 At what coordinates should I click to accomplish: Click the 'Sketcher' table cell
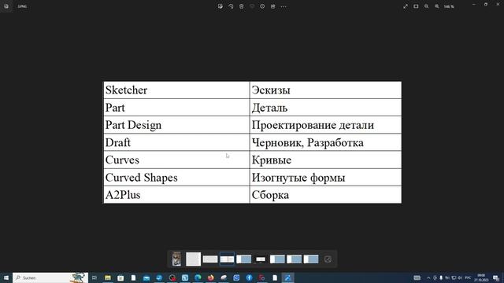click(176, 90)
